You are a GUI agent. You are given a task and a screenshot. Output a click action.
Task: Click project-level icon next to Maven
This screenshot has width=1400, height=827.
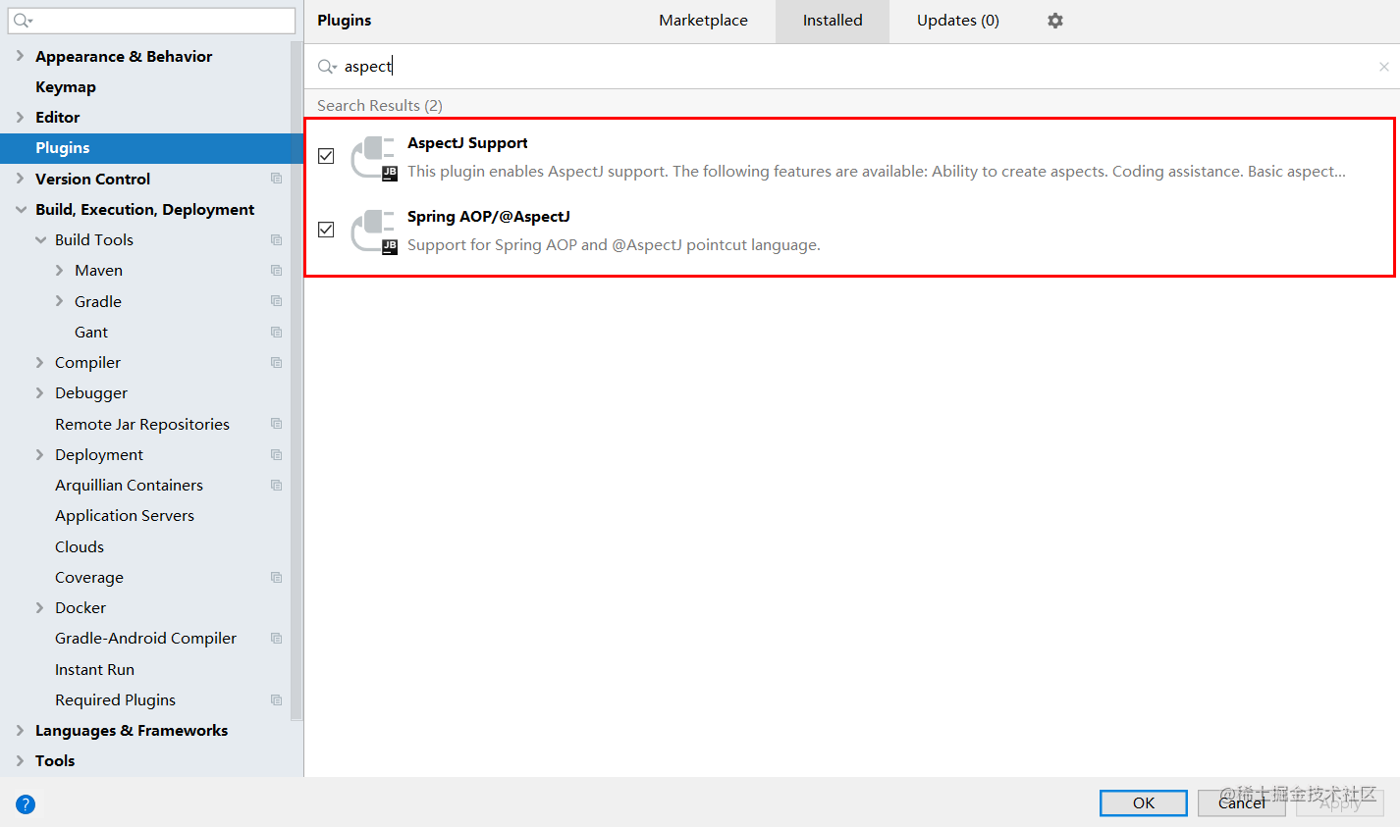pyautogui.click(x=276, y=271)
